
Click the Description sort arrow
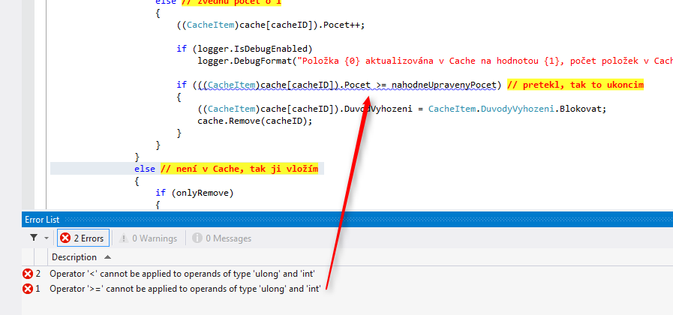click(x=107, y=257)
